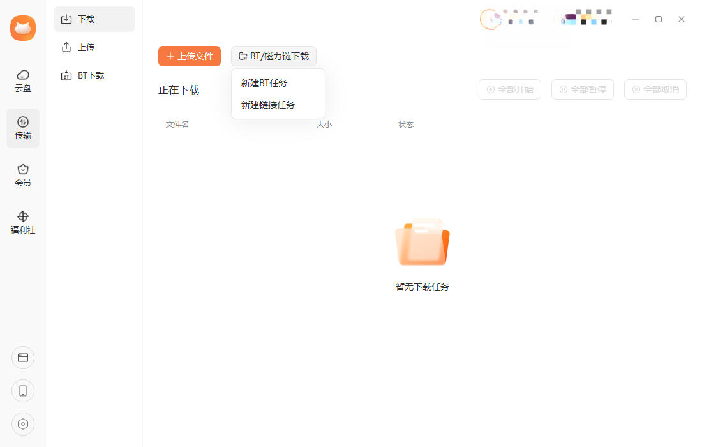Click the window-style icon in the lower sidebar
This screenshot has height=447, width=702.
[x=23, y=358]
